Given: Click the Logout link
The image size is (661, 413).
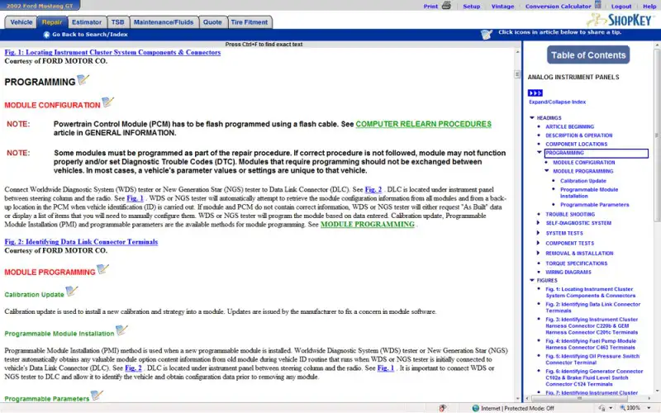Looking at the screenshot, I should point(621,7).
